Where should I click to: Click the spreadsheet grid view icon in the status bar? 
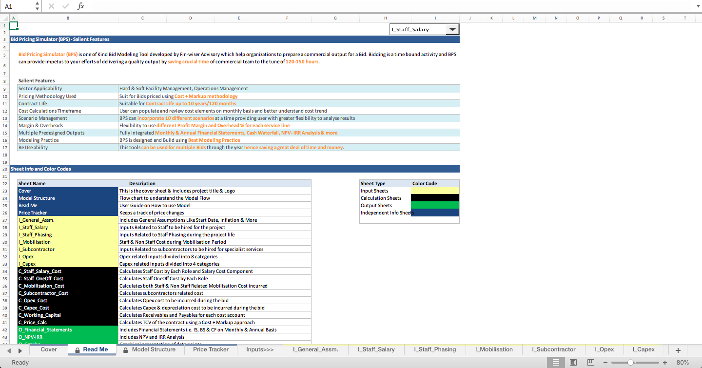(556, 363)
